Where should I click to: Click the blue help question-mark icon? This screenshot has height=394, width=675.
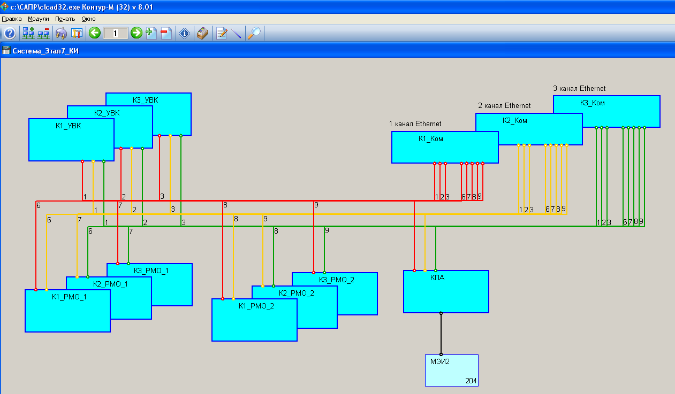coord(10,33)
